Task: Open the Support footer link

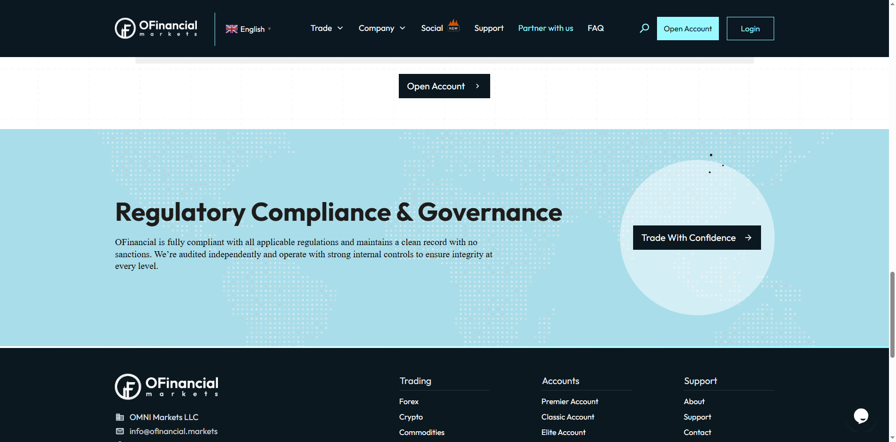Action: (x=697, y=417)
